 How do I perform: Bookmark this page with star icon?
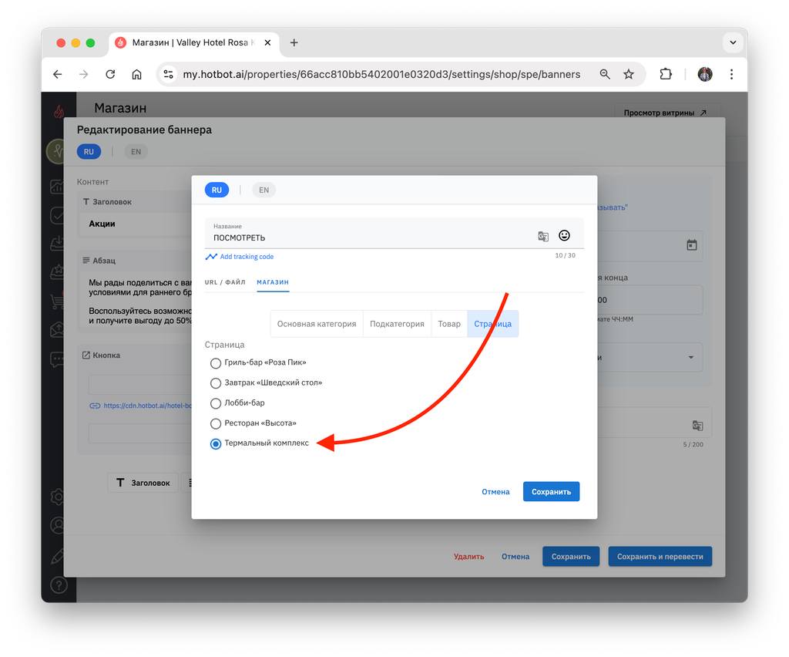[x=629, y=75]
